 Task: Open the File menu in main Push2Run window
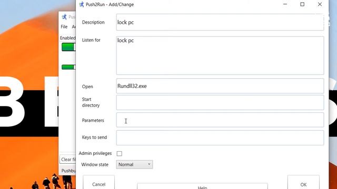[x=64, y=27]
